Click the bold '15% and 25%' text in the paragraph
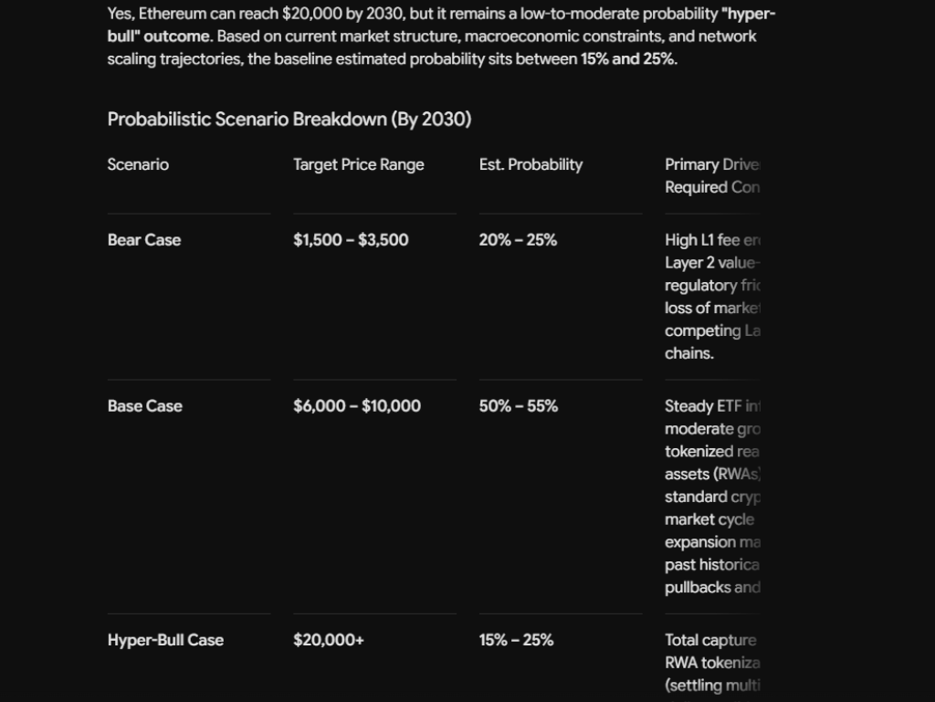This screenshot has width=935, height=702. (x=628, y=59)
